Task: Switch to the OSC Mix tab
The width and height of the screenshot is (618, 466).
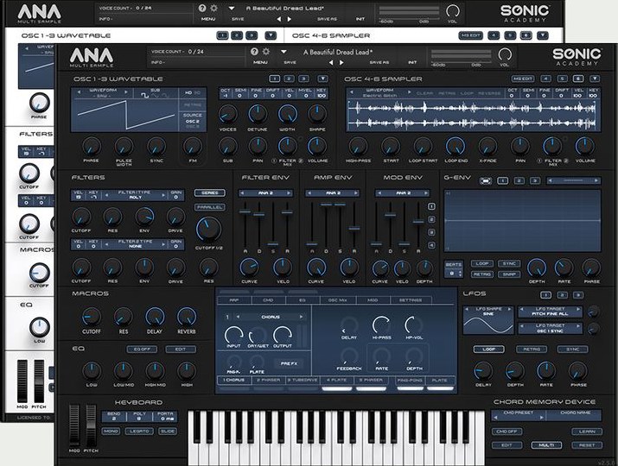Action: pos(338,300)
